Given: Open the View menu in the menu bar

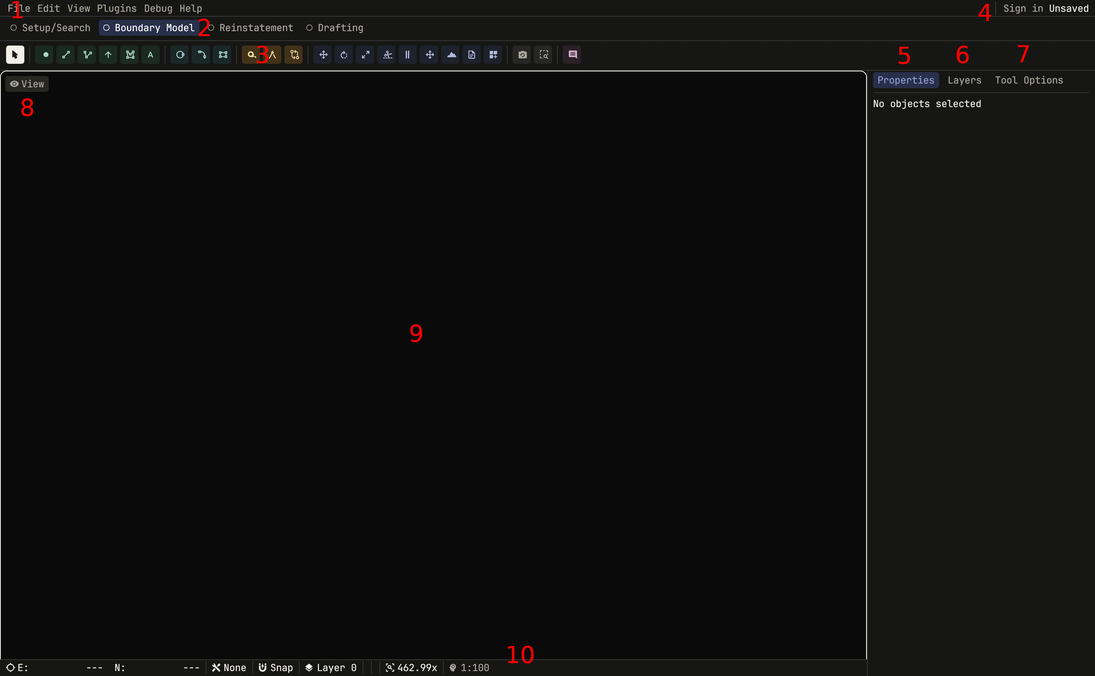Looking at the screenshot, I should point(79,8).
